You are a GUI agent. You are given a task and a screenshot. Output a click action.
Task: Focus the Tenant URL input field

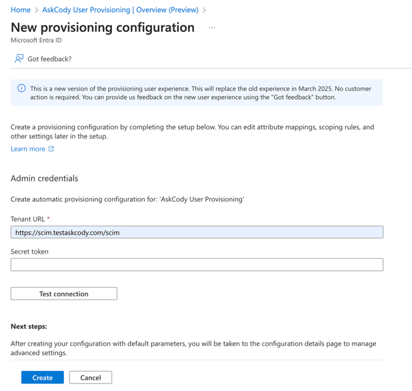[x=197, y=232]
